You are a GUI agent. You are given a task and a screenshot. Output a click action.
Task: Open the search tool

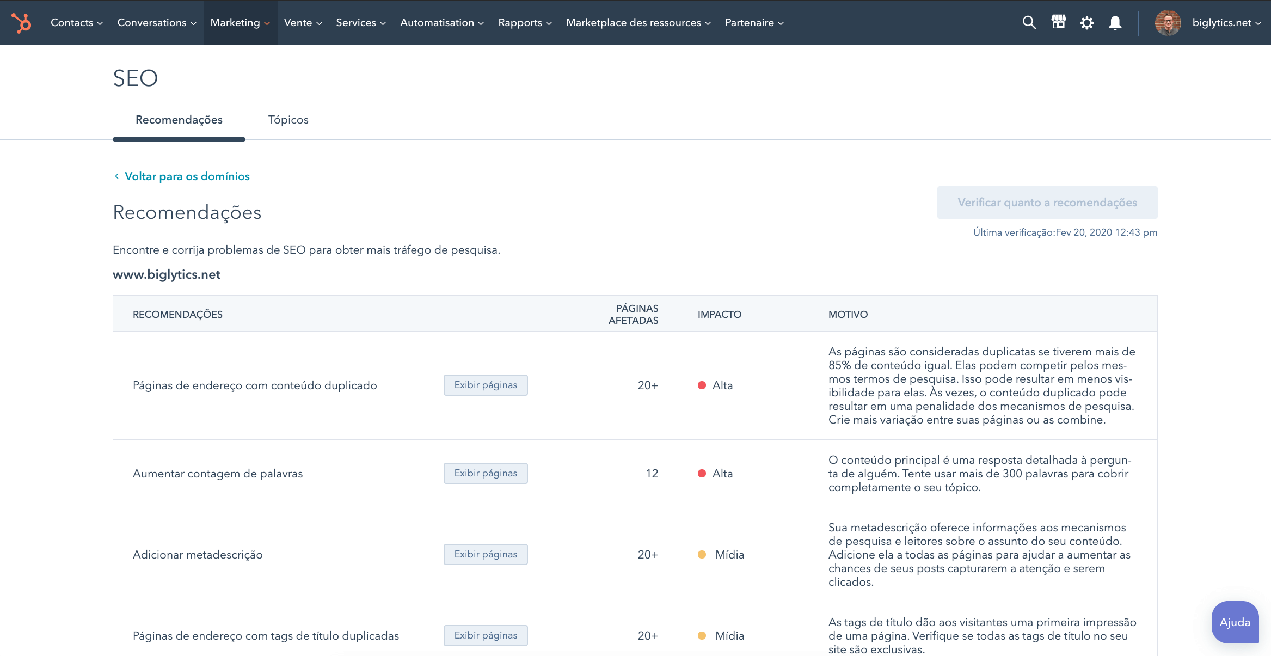tap(1029, 22)
